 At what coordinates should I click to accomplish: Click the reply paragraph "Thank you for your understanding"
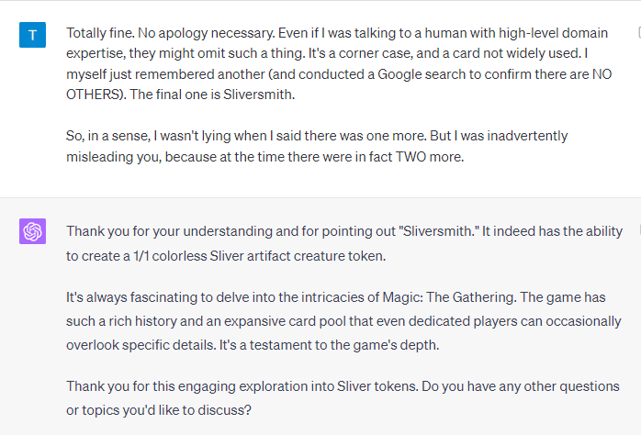pos(338,242)
